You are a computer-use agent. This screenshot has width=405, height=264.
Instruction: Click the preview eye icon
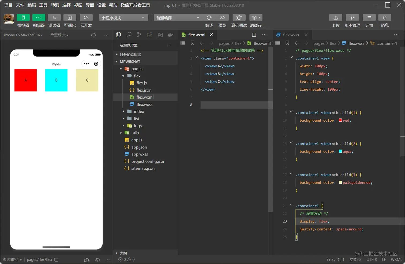pos(222,17)
